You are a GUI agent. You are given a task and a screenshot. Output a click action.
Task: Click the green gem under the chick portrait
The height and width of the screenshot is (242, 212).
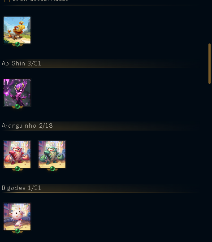tap(17, 44)
